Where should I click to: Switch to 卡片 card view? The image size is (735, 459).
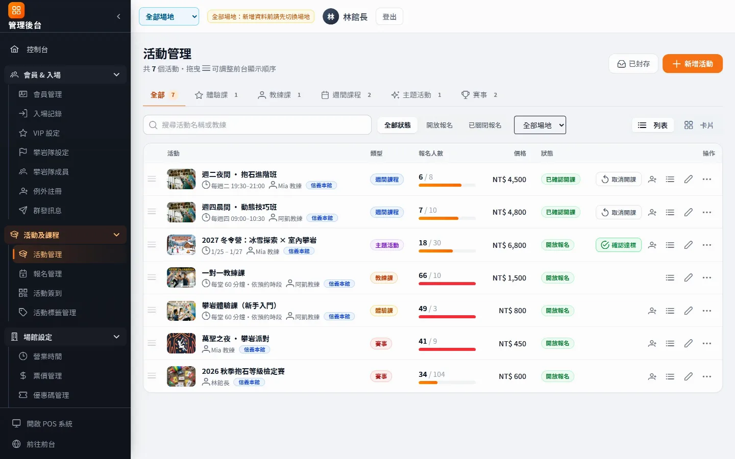[x=699, y=125]
